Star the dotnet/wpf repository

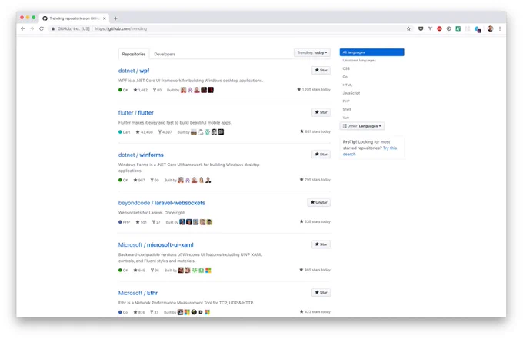click(x=321, y=70)
